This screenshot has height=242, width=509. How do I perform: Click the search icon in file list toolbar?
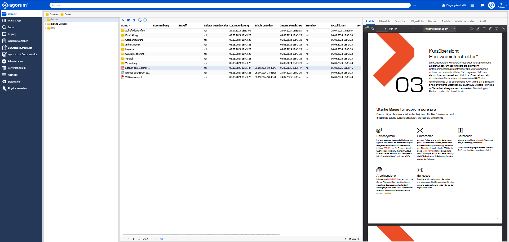pyautogui.click(x=123, y=20)
